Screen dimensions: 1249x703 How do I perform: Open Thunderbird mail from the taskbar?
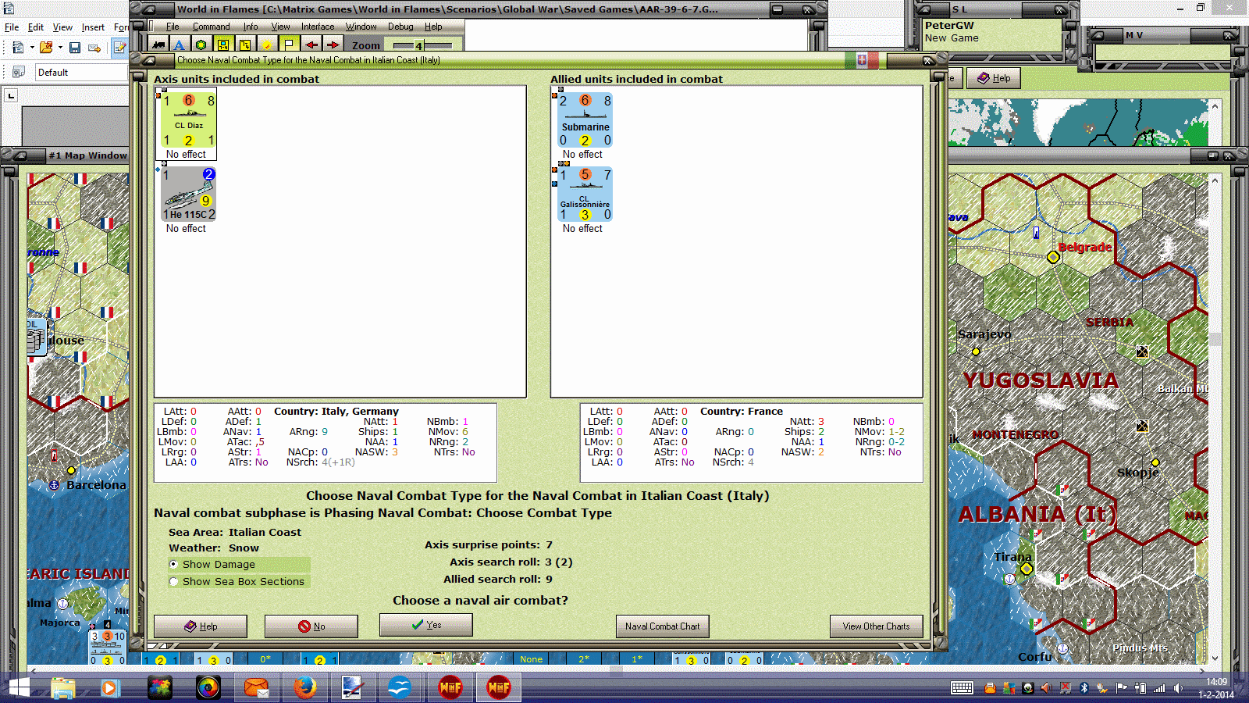(256, 687)
